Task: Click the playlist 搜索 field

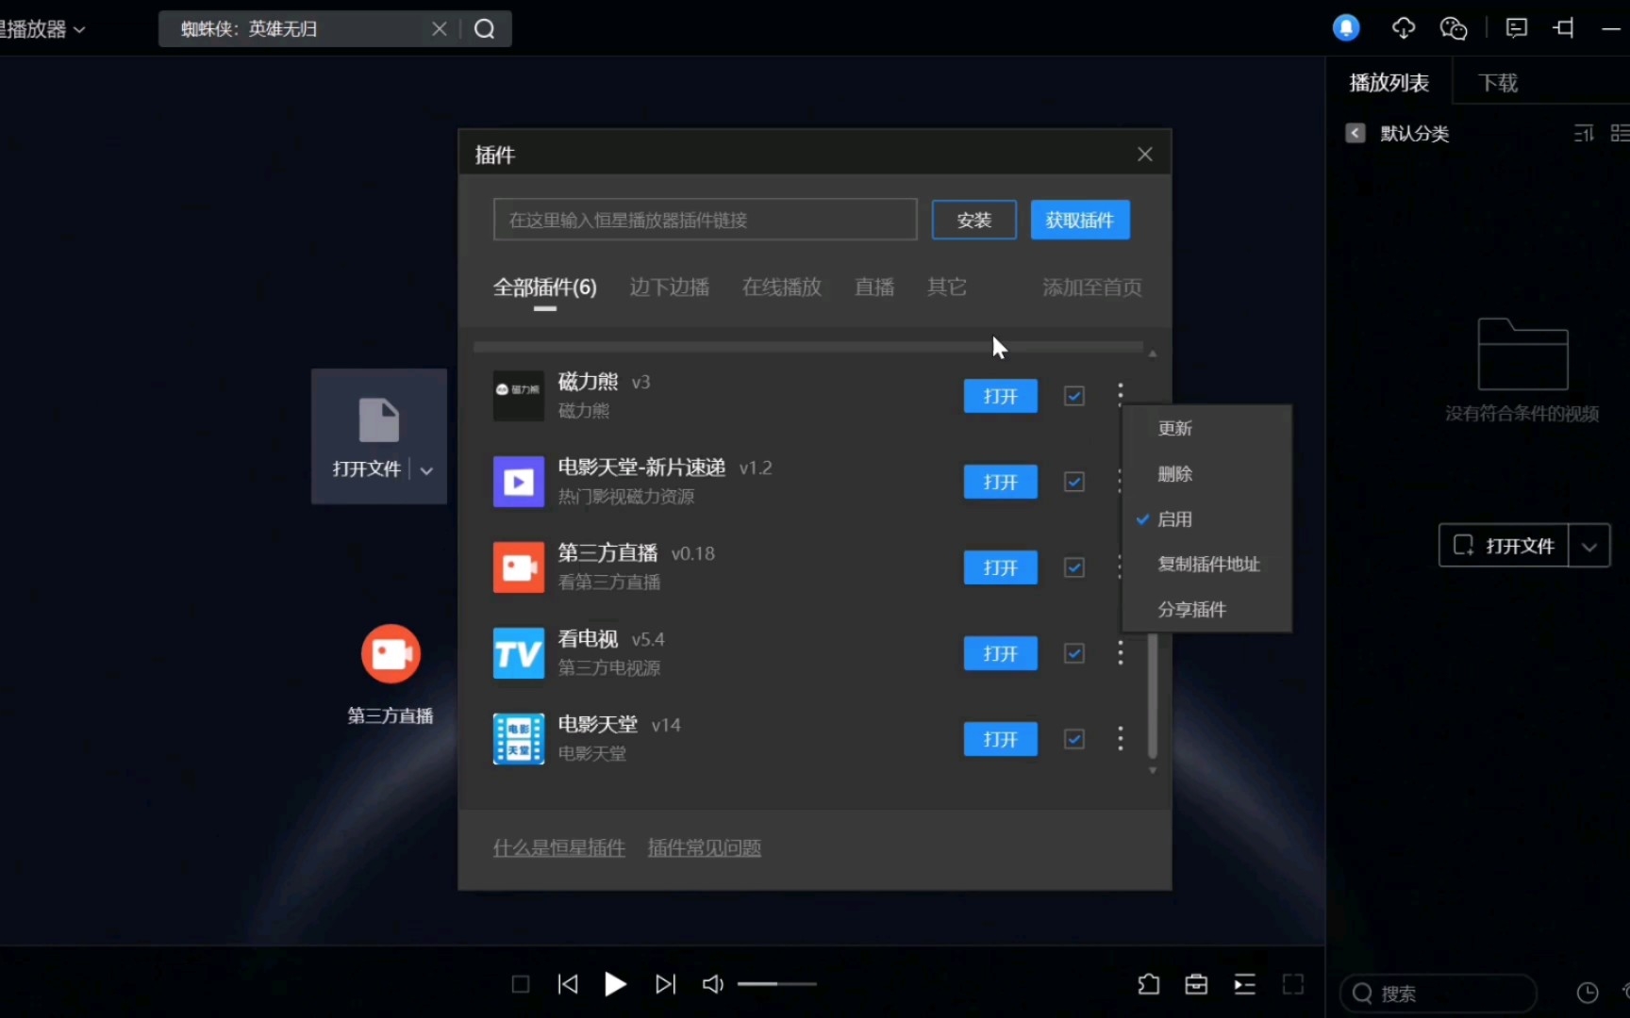Action: pos(1439,993)
